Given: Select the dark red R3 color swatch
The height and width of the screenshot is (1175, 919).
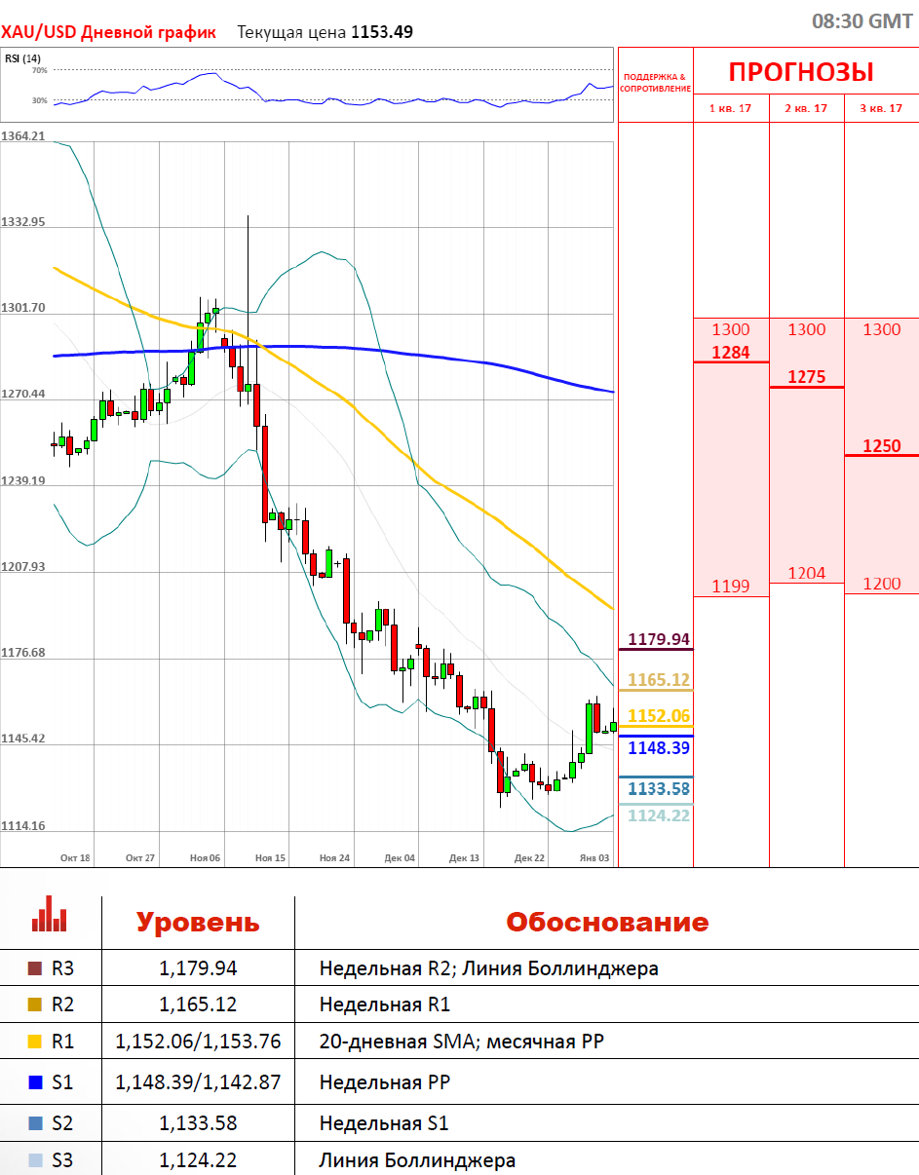Looking at the screenshot, I should [36, 968].
